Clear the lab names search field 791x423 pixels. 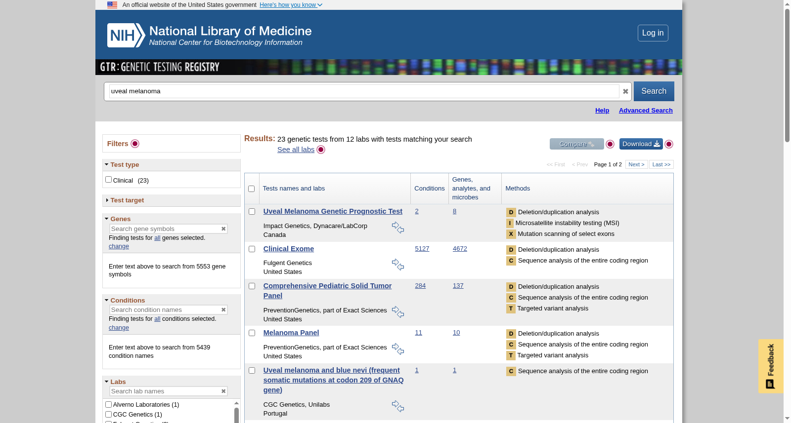click(223, 391)
